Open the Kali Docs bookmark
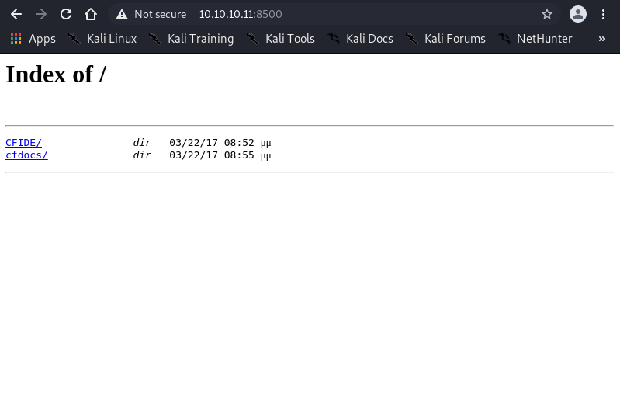The image size is (620, 417). (360, 38)
